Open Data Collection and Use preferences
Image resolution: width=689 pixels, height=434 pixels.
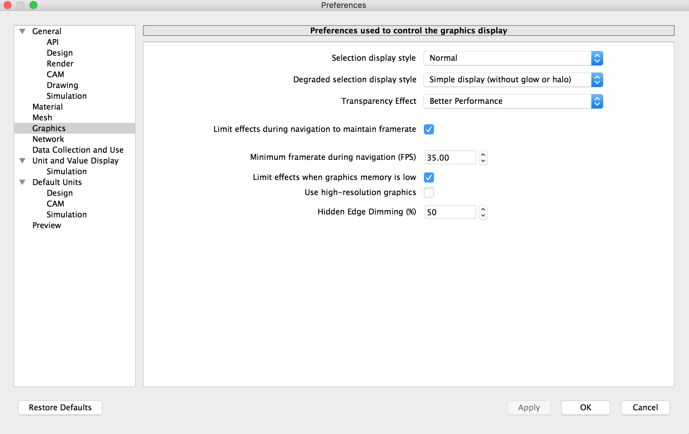click(78, 150)
